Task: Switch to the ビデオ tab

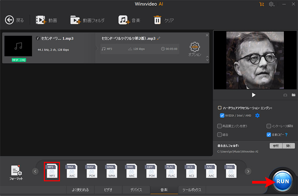Action: pyautogui.click(x=108, y=190)
